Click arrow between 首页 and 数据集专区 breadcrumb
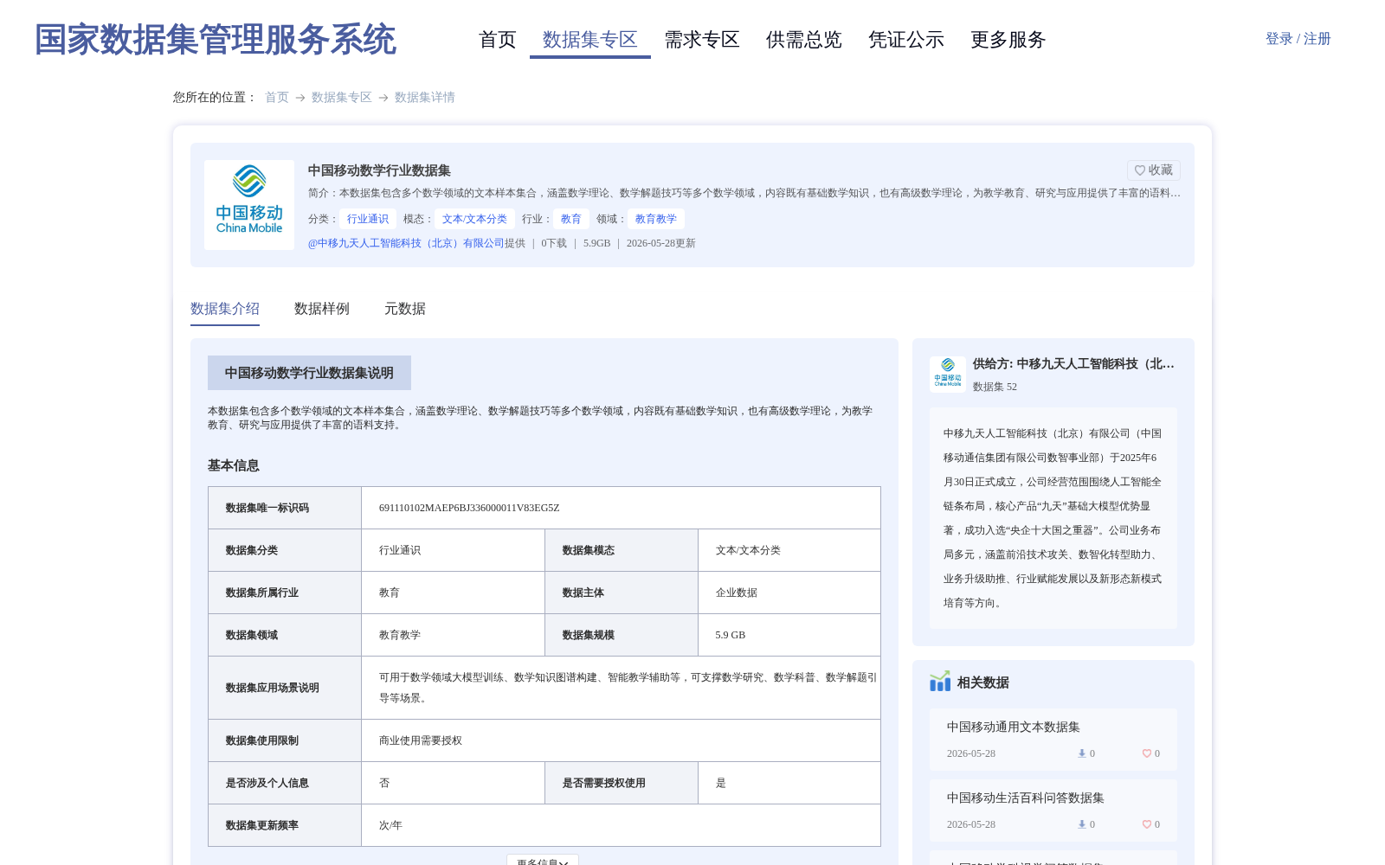1385x865 pixels. (300, 98)
